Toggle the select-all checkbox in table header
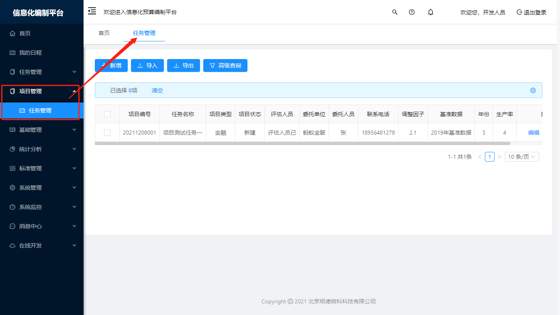Screen dimensions: 560x315 (x=107, y=114)
